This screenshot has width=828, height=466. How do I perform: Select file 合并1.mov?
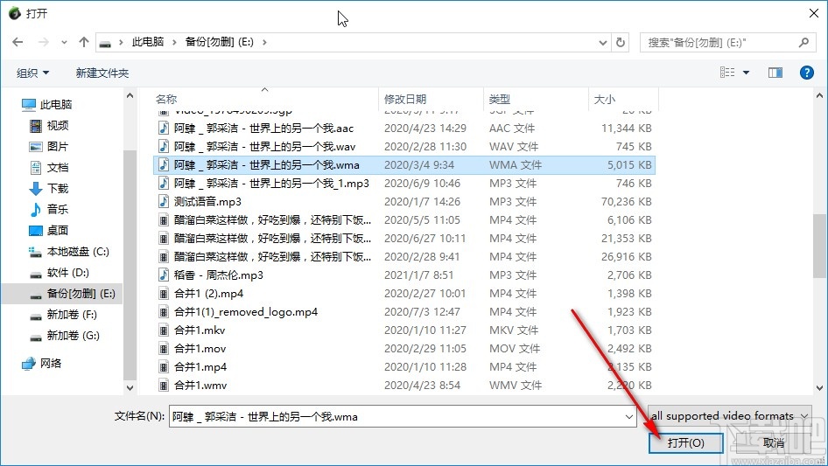coord(404,349)
